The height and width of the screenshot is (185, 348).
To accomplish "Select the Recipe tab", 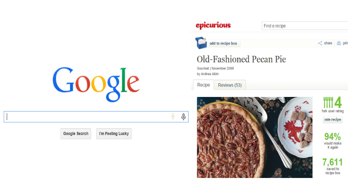I will tap(204, 85).
